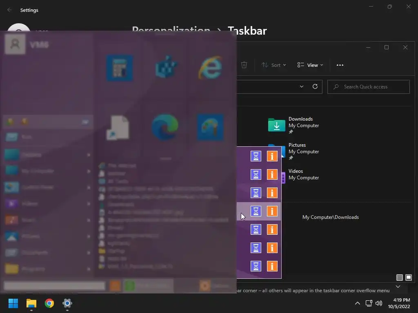Open the Windows Start button
Viewport: 418px width, 313px height.
click(13, 303)
